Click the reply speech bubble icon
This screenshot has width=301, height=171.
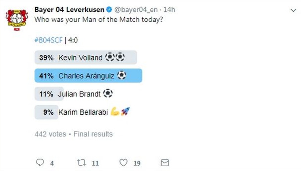coord(39,162)
